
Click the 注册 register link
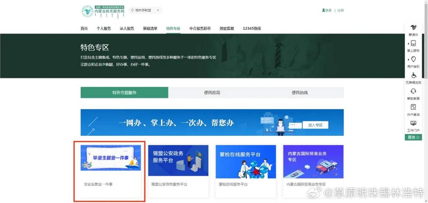point(340,10)
